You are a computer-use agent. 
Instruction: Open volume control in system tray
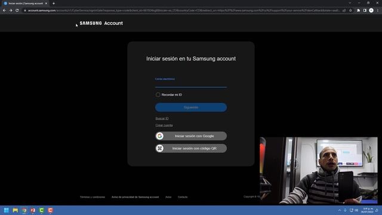(356, 210)
